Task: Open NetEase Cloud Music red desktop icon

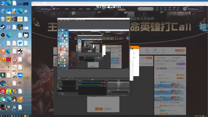Action: pos(3,91)
